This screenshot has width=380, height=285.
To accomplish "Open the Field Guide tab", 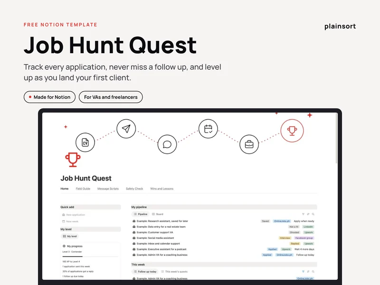I will [x=83, y=189].
